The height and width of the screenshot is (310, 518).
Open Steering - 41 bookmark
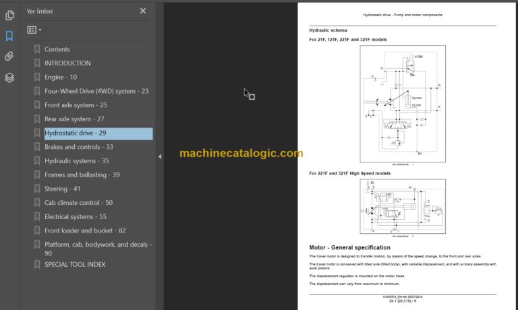click(63, 189)
